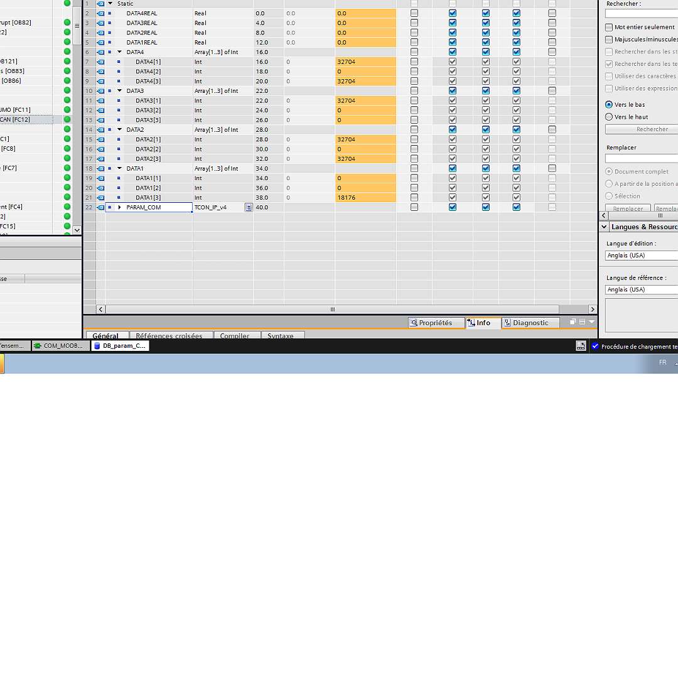Select the Vers le haut radio button
678x678 pixels.
pos(609,117)
